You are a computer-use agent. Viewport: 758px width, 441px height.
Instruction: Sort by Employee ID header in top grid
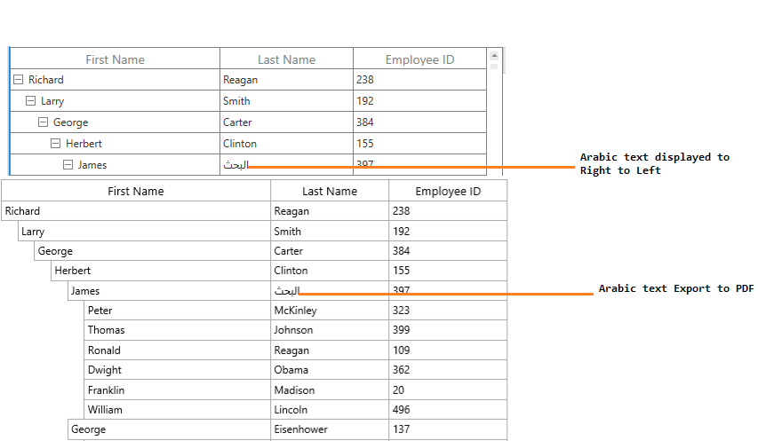pyautogui.click(x=419, y=59)
